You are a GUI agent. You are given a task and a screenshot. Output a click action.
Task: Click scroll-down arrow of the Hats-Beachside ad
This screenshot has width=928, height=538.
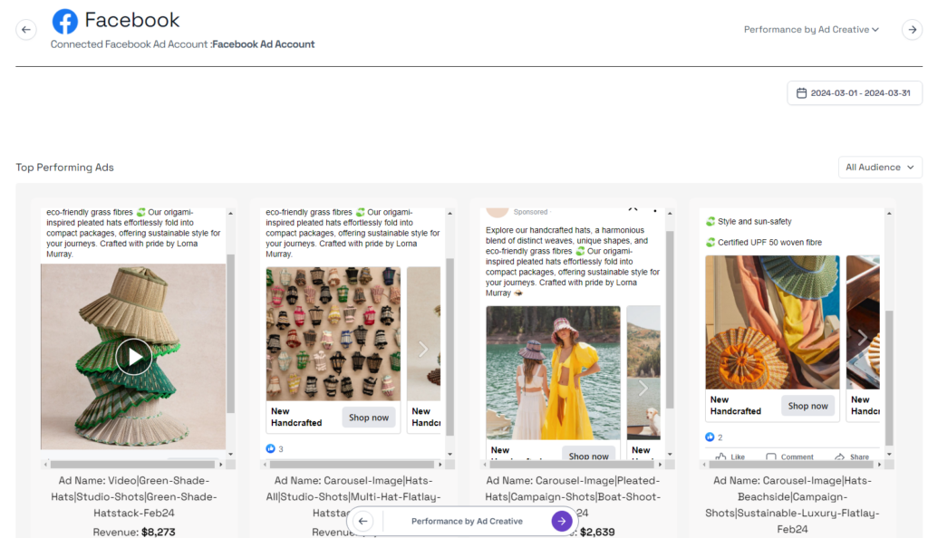coord(889,454)
